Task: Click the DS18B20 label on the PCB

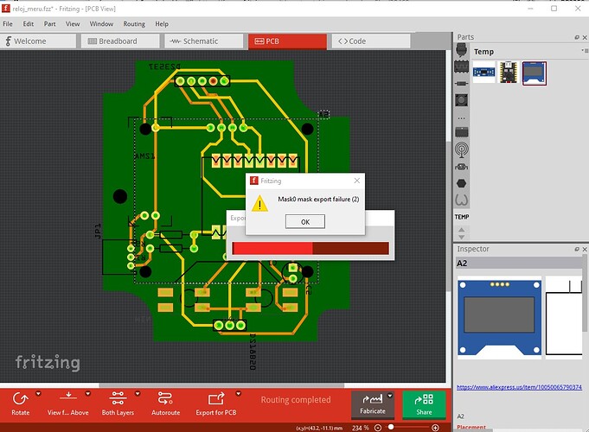Action: pyautogui.click(x=253, y=352)
